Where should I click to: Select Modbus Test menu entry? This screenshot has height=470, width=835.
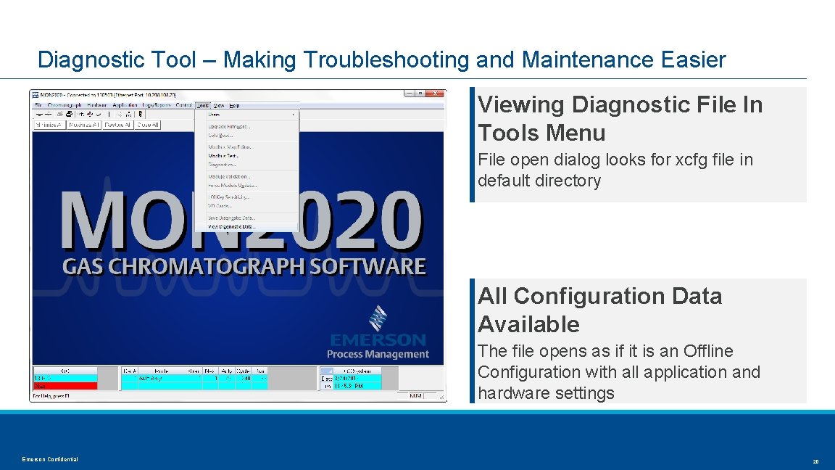coord(246,156)
